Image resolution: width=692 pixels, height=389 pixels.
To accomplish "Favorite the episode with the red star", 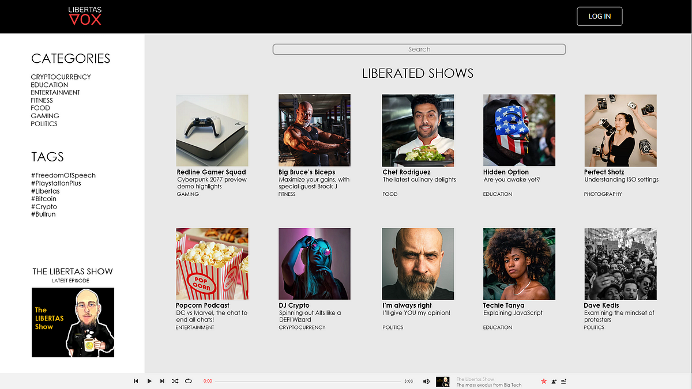I will (x=543, y=381).
